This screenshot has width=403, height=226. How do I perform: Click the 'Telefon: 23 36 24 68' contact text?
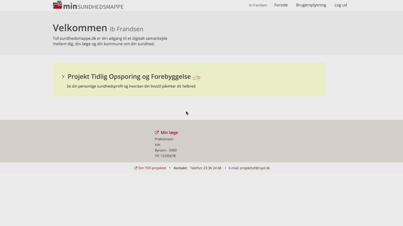(206, 168)
